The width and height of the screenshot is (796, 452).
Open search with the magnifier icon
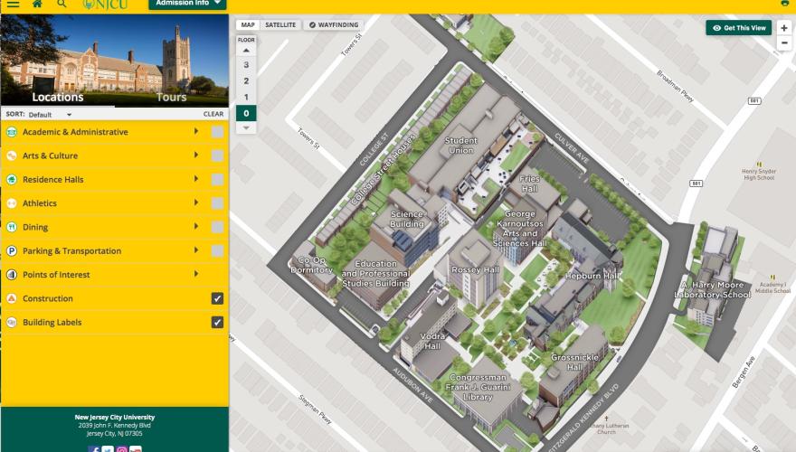click(x=62, y=5)
